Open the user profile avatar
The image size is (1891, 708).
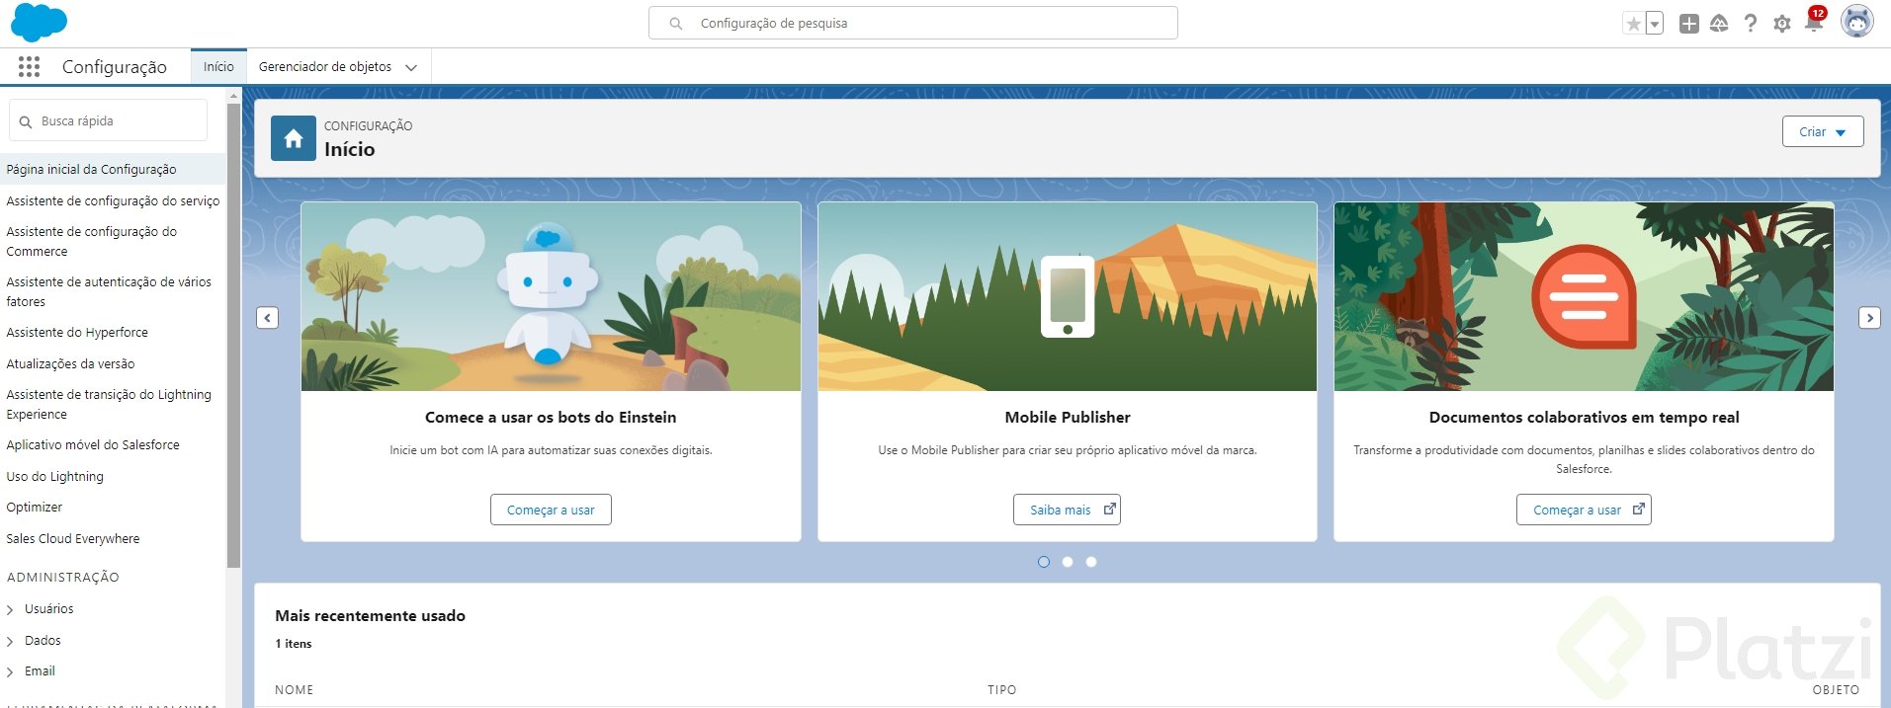[1857, 22]
